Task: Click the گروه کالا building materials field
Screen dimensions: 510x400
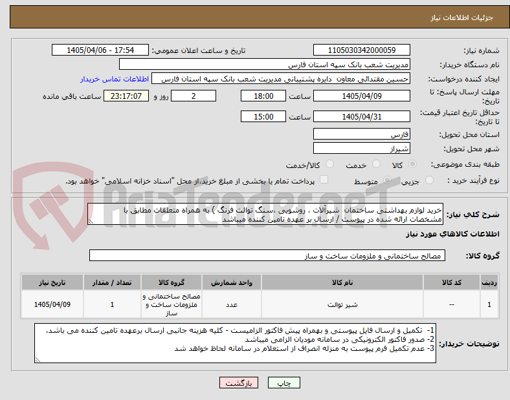Action: coord(267,255)
